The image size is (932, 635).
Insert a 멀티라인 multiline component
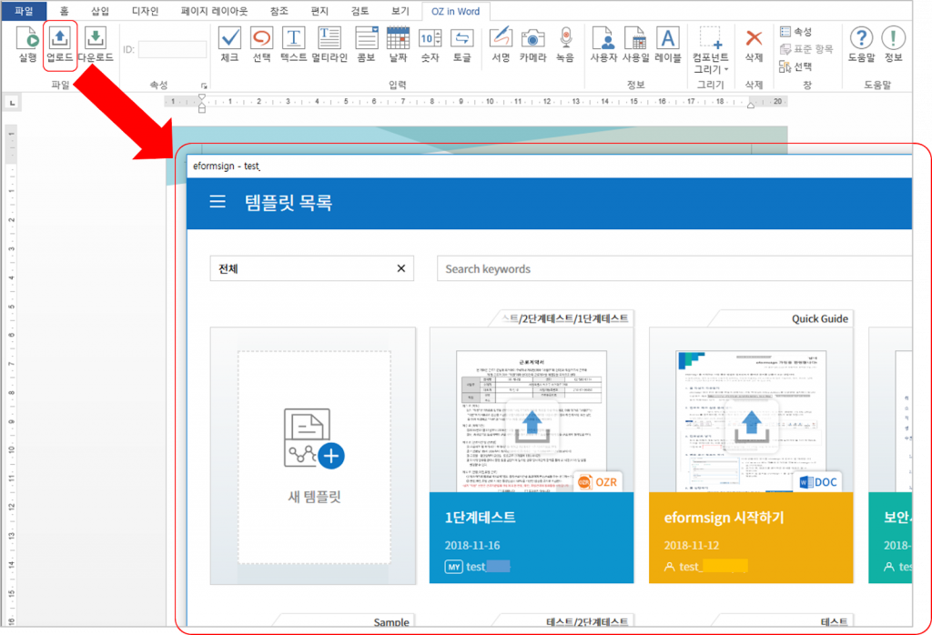(x=329, y=45)
